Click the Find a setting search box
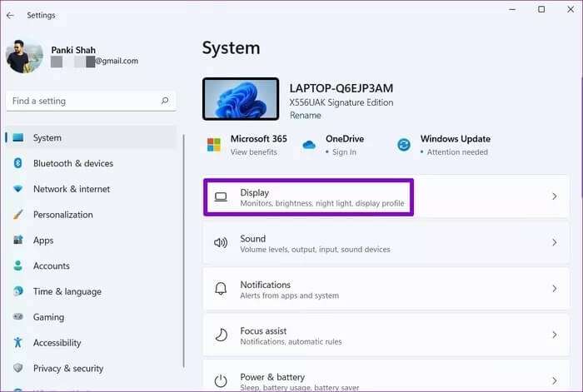The height and width of the screenshot is (392, 583). coord(91,101)
